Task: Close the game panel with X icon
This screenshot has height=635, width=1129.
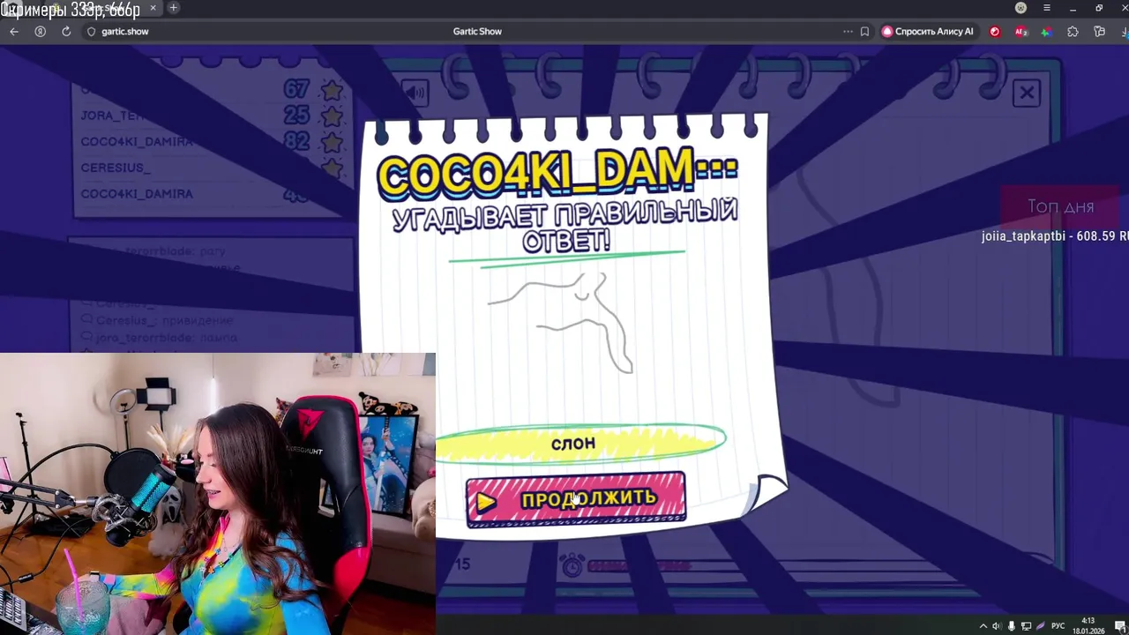Action: click(x=1027, y=93)
